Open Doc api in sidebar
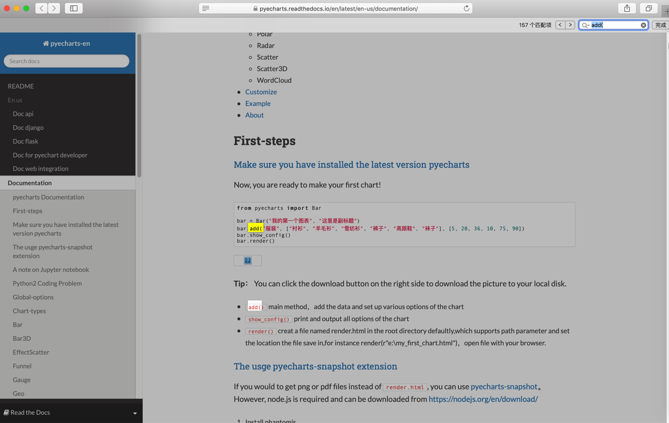This screenshot has height=423, width=669. (23, 114)
